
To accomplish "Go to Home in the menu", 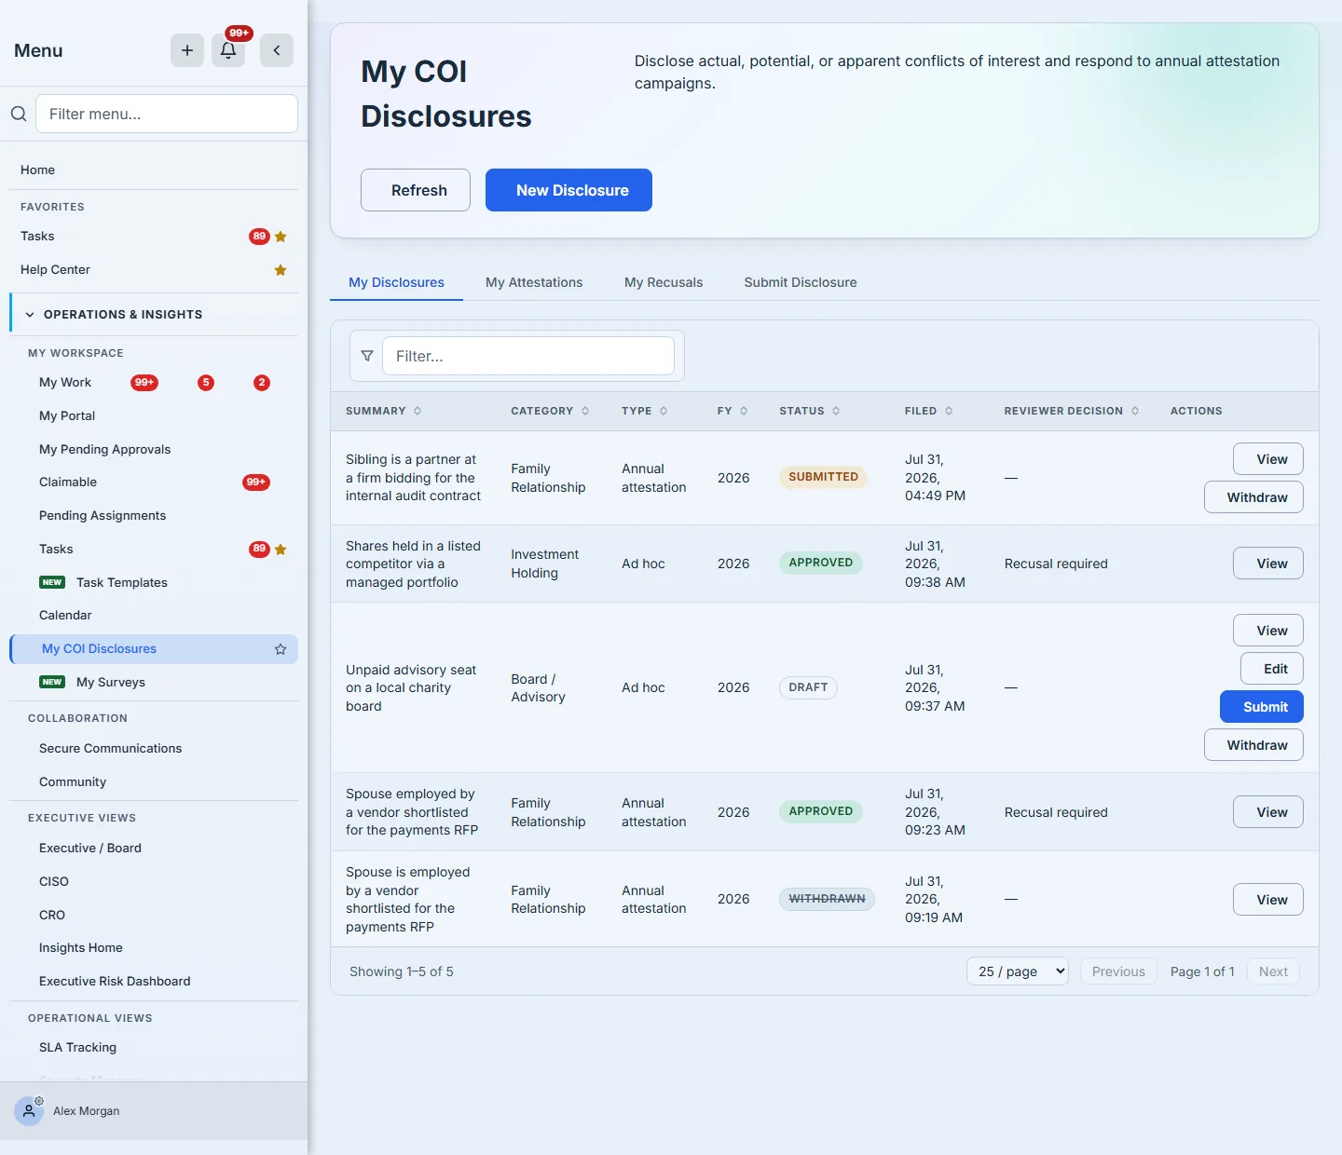I will click(x=154, y=170).
